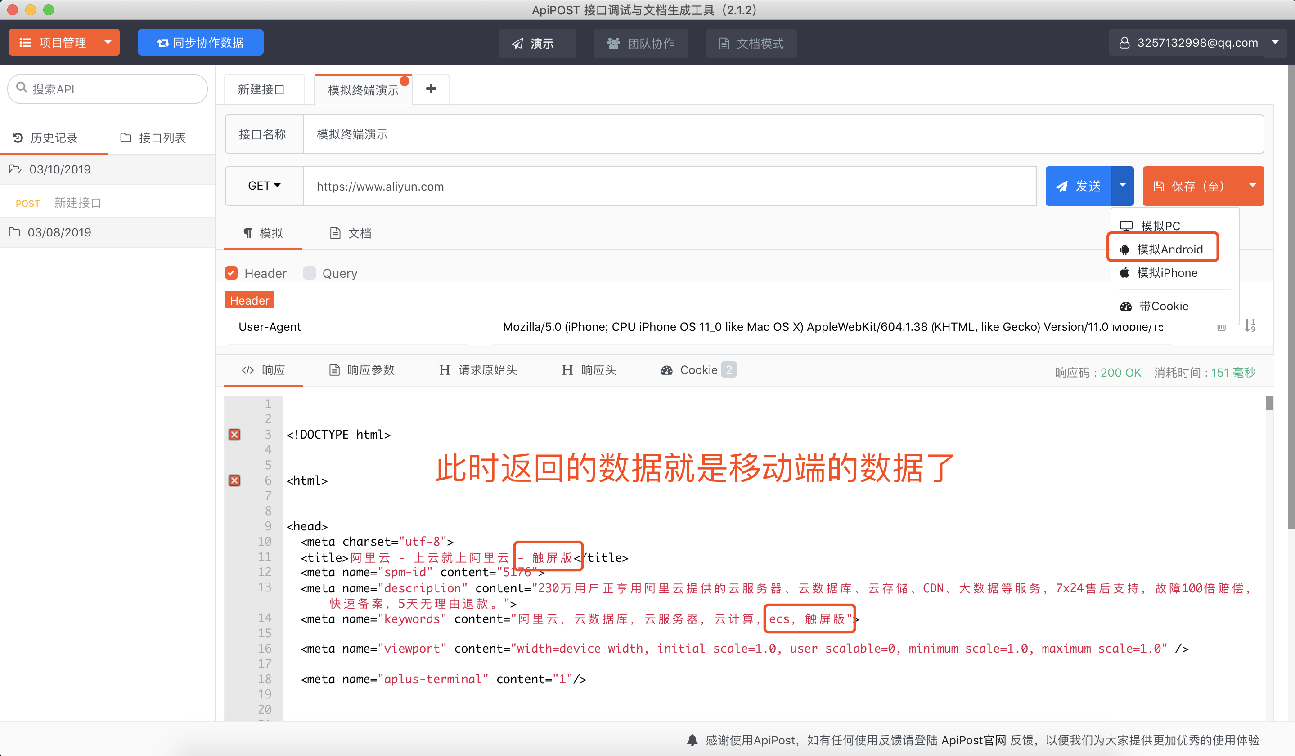1295x756 pixels.
Task: Expand the 03/08/2019 history folder
Action: click(x=59, y=232)
